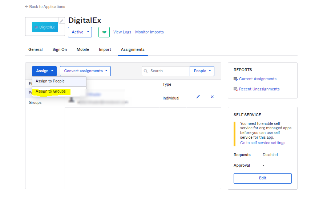Open the People search filter dropdown
This screenshot has width=311, height=199.
(x=202, y=71)
